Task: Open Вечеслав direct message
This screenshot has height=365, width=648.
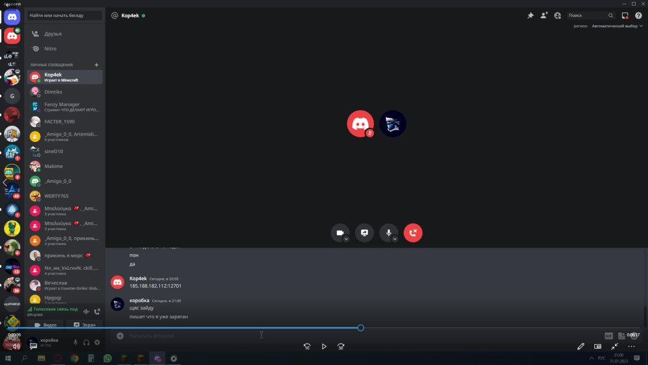Action: (x=65, y=285)
